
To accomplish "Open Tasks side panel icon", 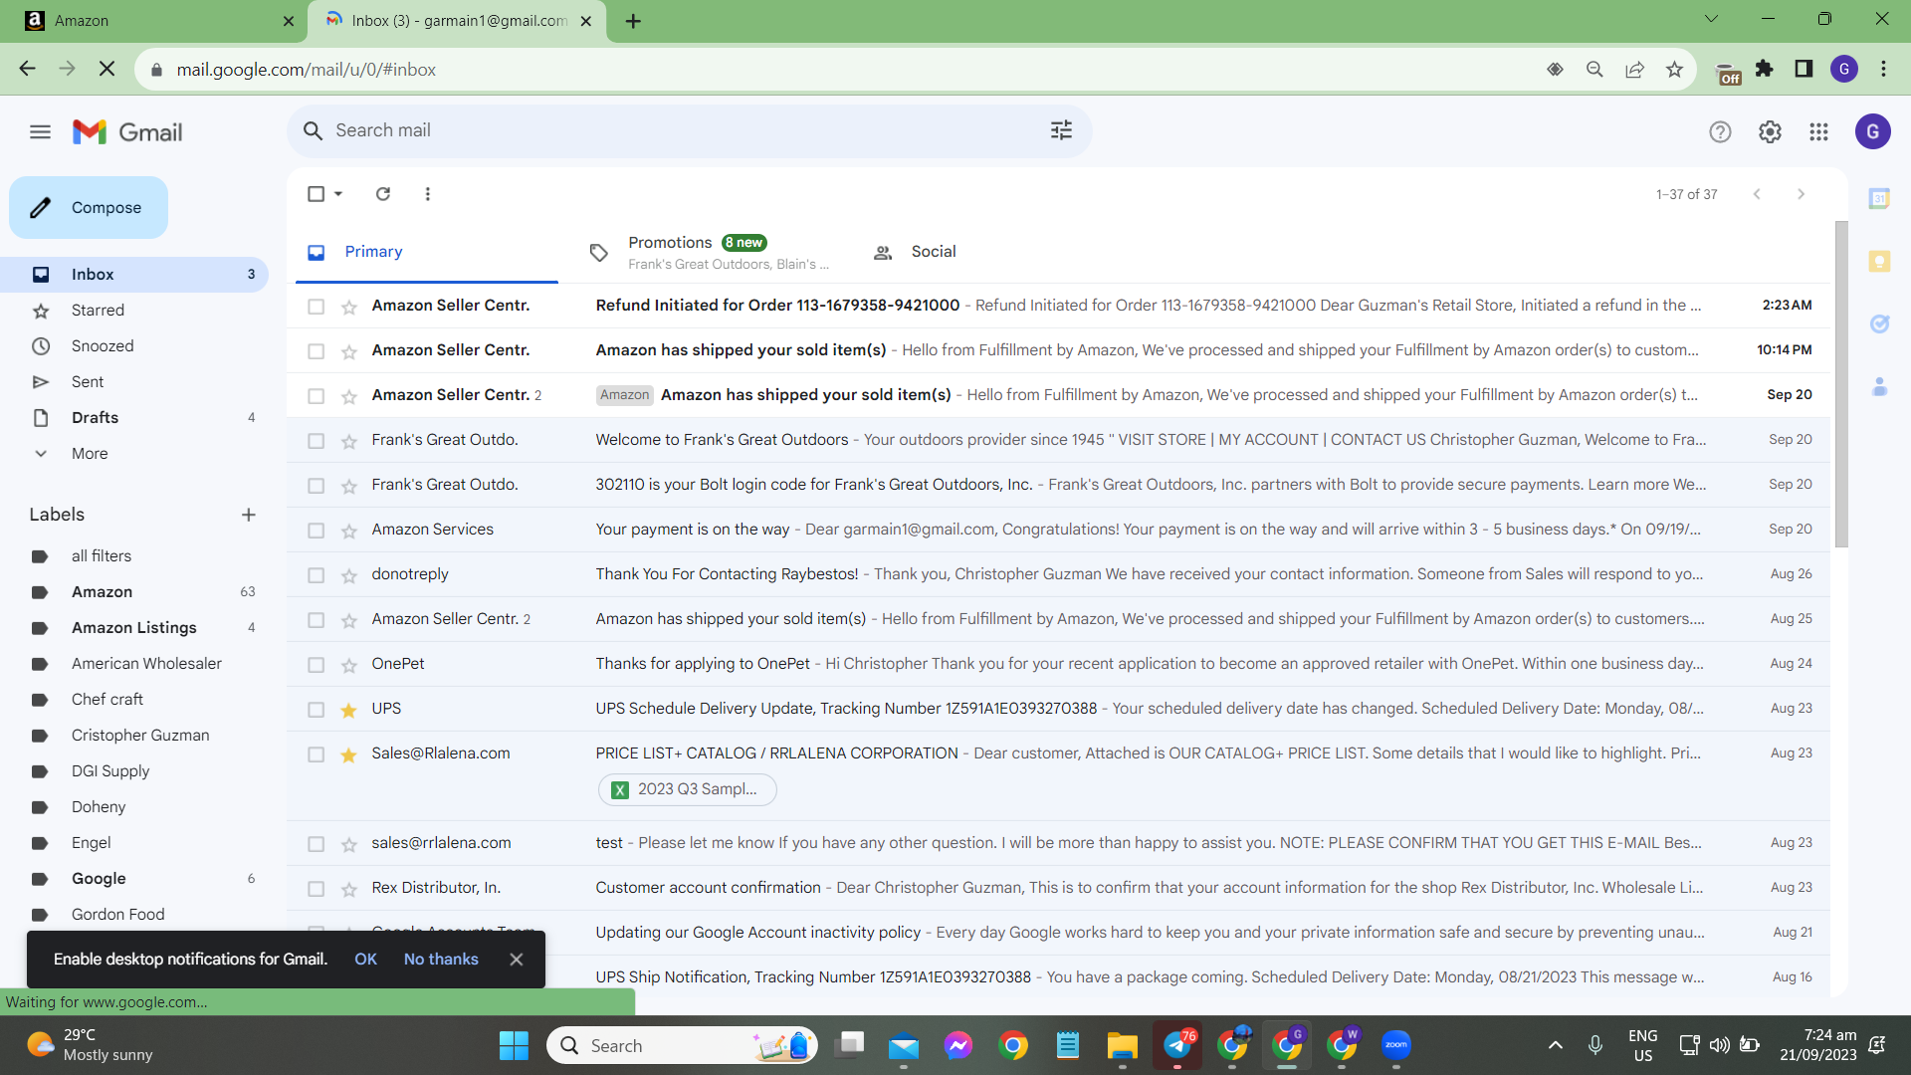I will [1879, 323].
